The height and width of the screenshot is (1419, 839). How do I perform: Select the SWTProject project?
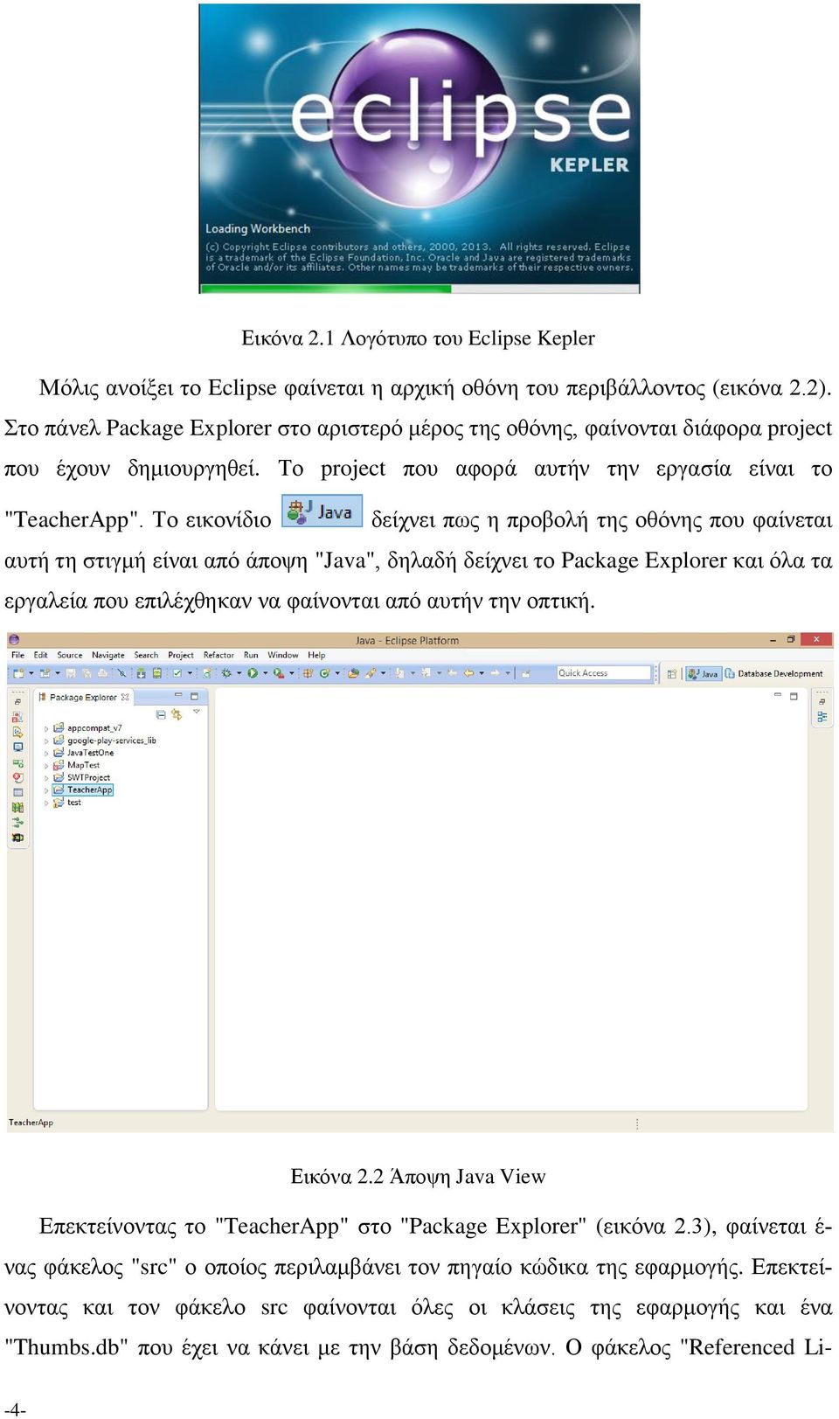pyautogui.click(x=81, y=777)
